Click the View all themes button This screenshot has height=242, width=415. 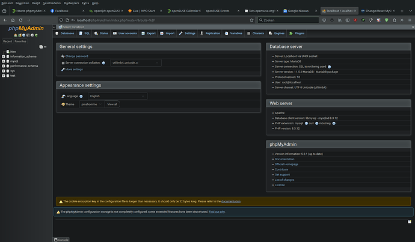112,104
